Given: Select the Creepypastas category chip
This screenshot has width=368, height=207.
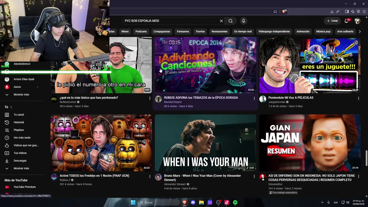Looking at the screenshot, I should (162, 32).
